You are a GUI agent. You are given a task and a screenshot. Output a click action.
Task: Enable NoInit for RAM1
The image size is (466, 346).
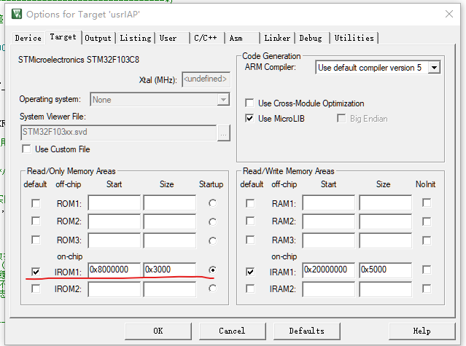(427, 203)
